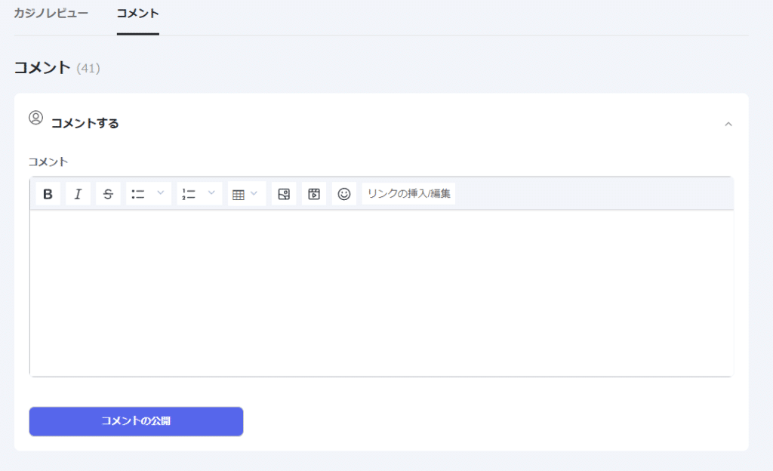Switch to the カジノレビュー tab
The width and height of the screenshot is (773, 471).
(x=51, y=14)
